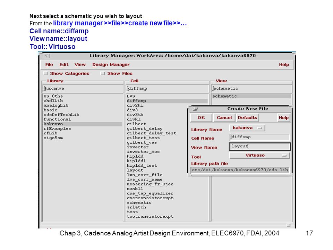
Task: Click the Defaults button
Action: tap(247, 118)
